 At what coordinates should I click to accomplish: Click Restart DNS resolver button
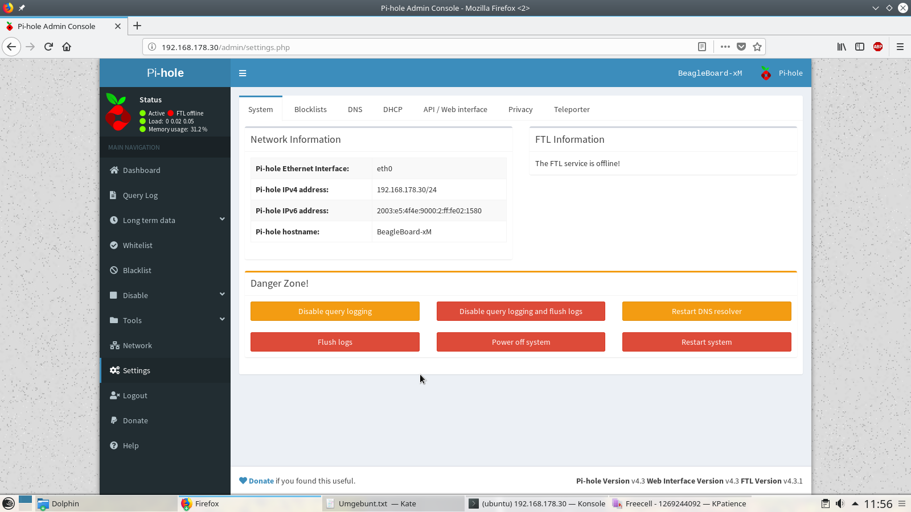tap(707, 311)
